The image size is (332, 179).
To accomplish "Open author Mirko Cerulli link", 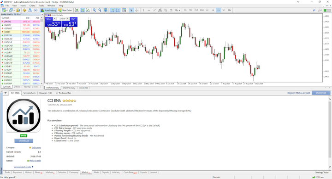I will (35, 161).
